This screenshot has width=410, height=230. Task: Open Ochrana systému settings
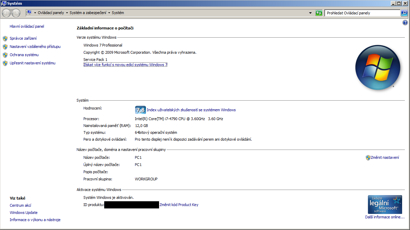24,55
